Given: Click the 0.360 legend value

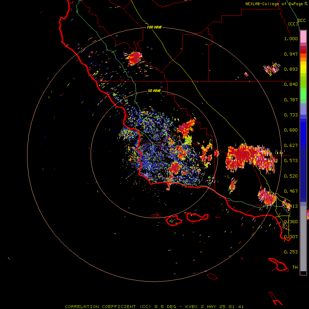Looking at the screenshot, I should [291, 222].
